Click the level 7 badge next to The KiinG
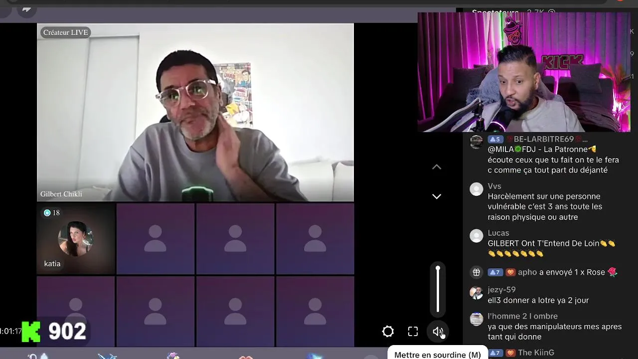The width and height of the screenshot is (638, 359). click(495, 353)
